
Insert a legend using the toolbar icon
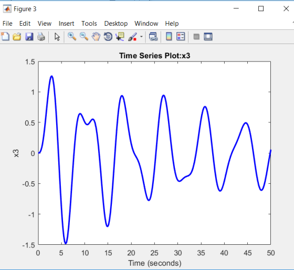[x=181, y=36]
